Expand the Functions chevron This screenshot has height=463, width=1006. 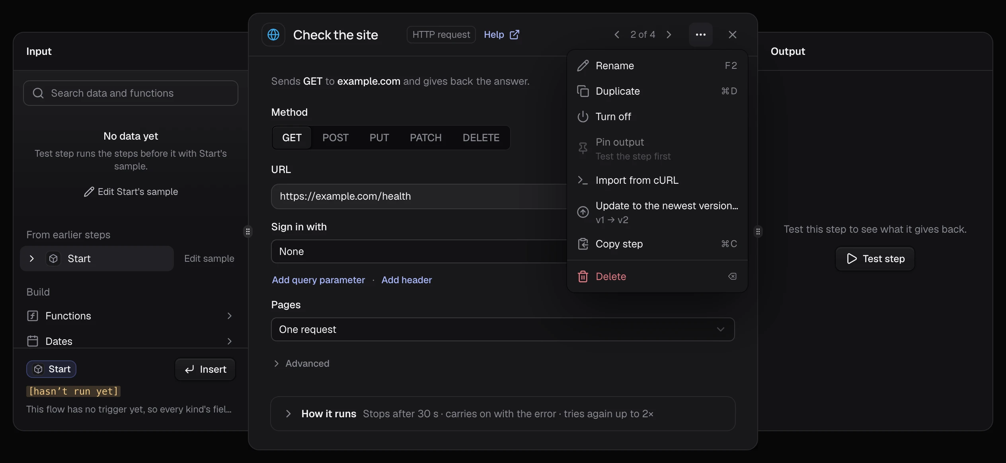229,316
